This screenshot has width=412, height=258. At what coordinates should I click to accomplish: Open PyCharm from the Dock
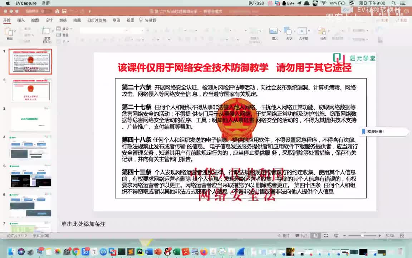pyautogui.click(x=140, y=252)
